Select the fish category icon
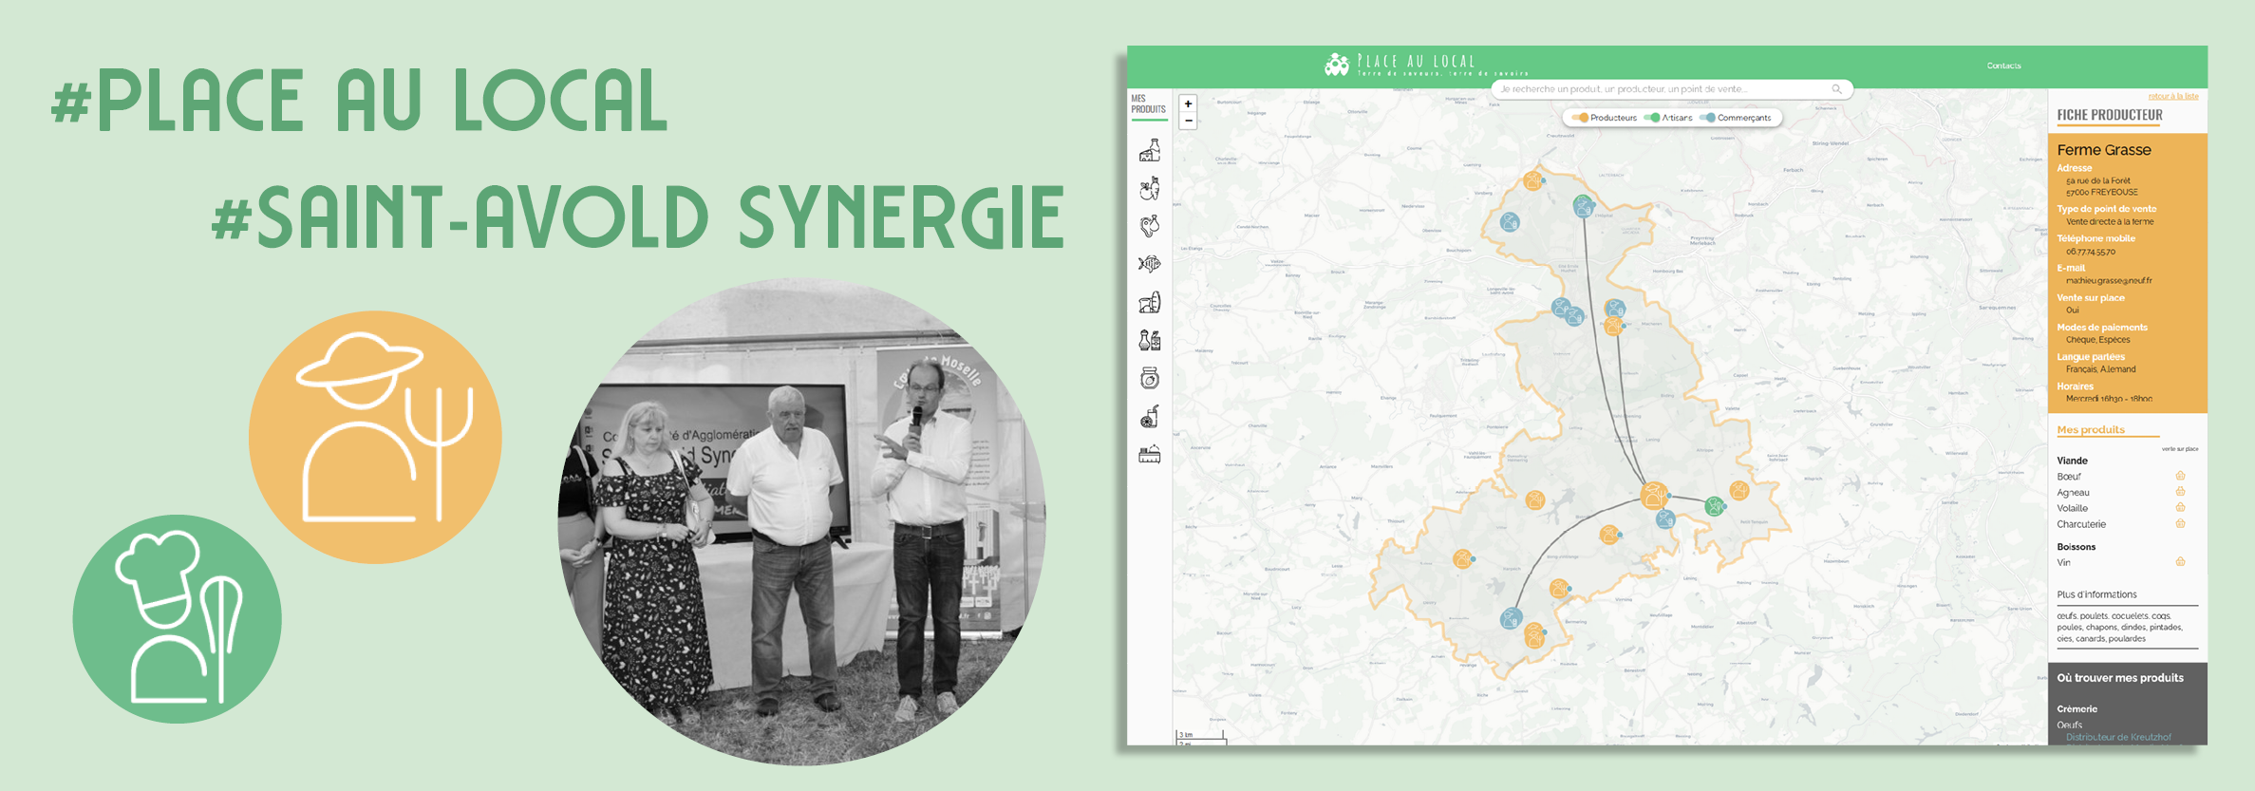The height and width of the screenshot is (791, 2255). pos(1150,264)
